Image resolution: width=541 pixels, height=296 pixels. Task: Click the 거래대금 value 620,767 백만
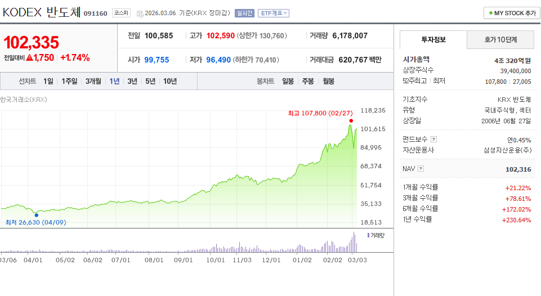(360, 60)
